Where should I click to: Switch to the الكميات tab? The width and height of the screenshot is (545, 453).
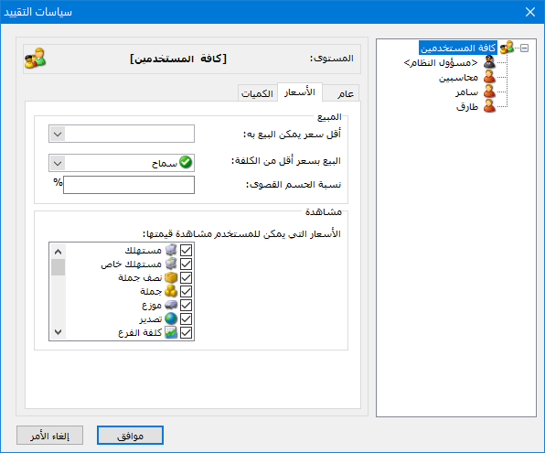[x=257, y=93]
